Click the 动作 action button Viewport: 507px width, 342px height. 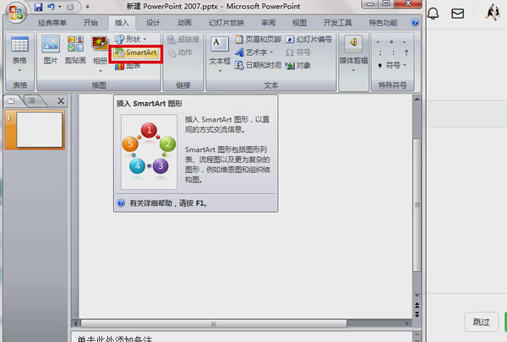pos(181,52)
